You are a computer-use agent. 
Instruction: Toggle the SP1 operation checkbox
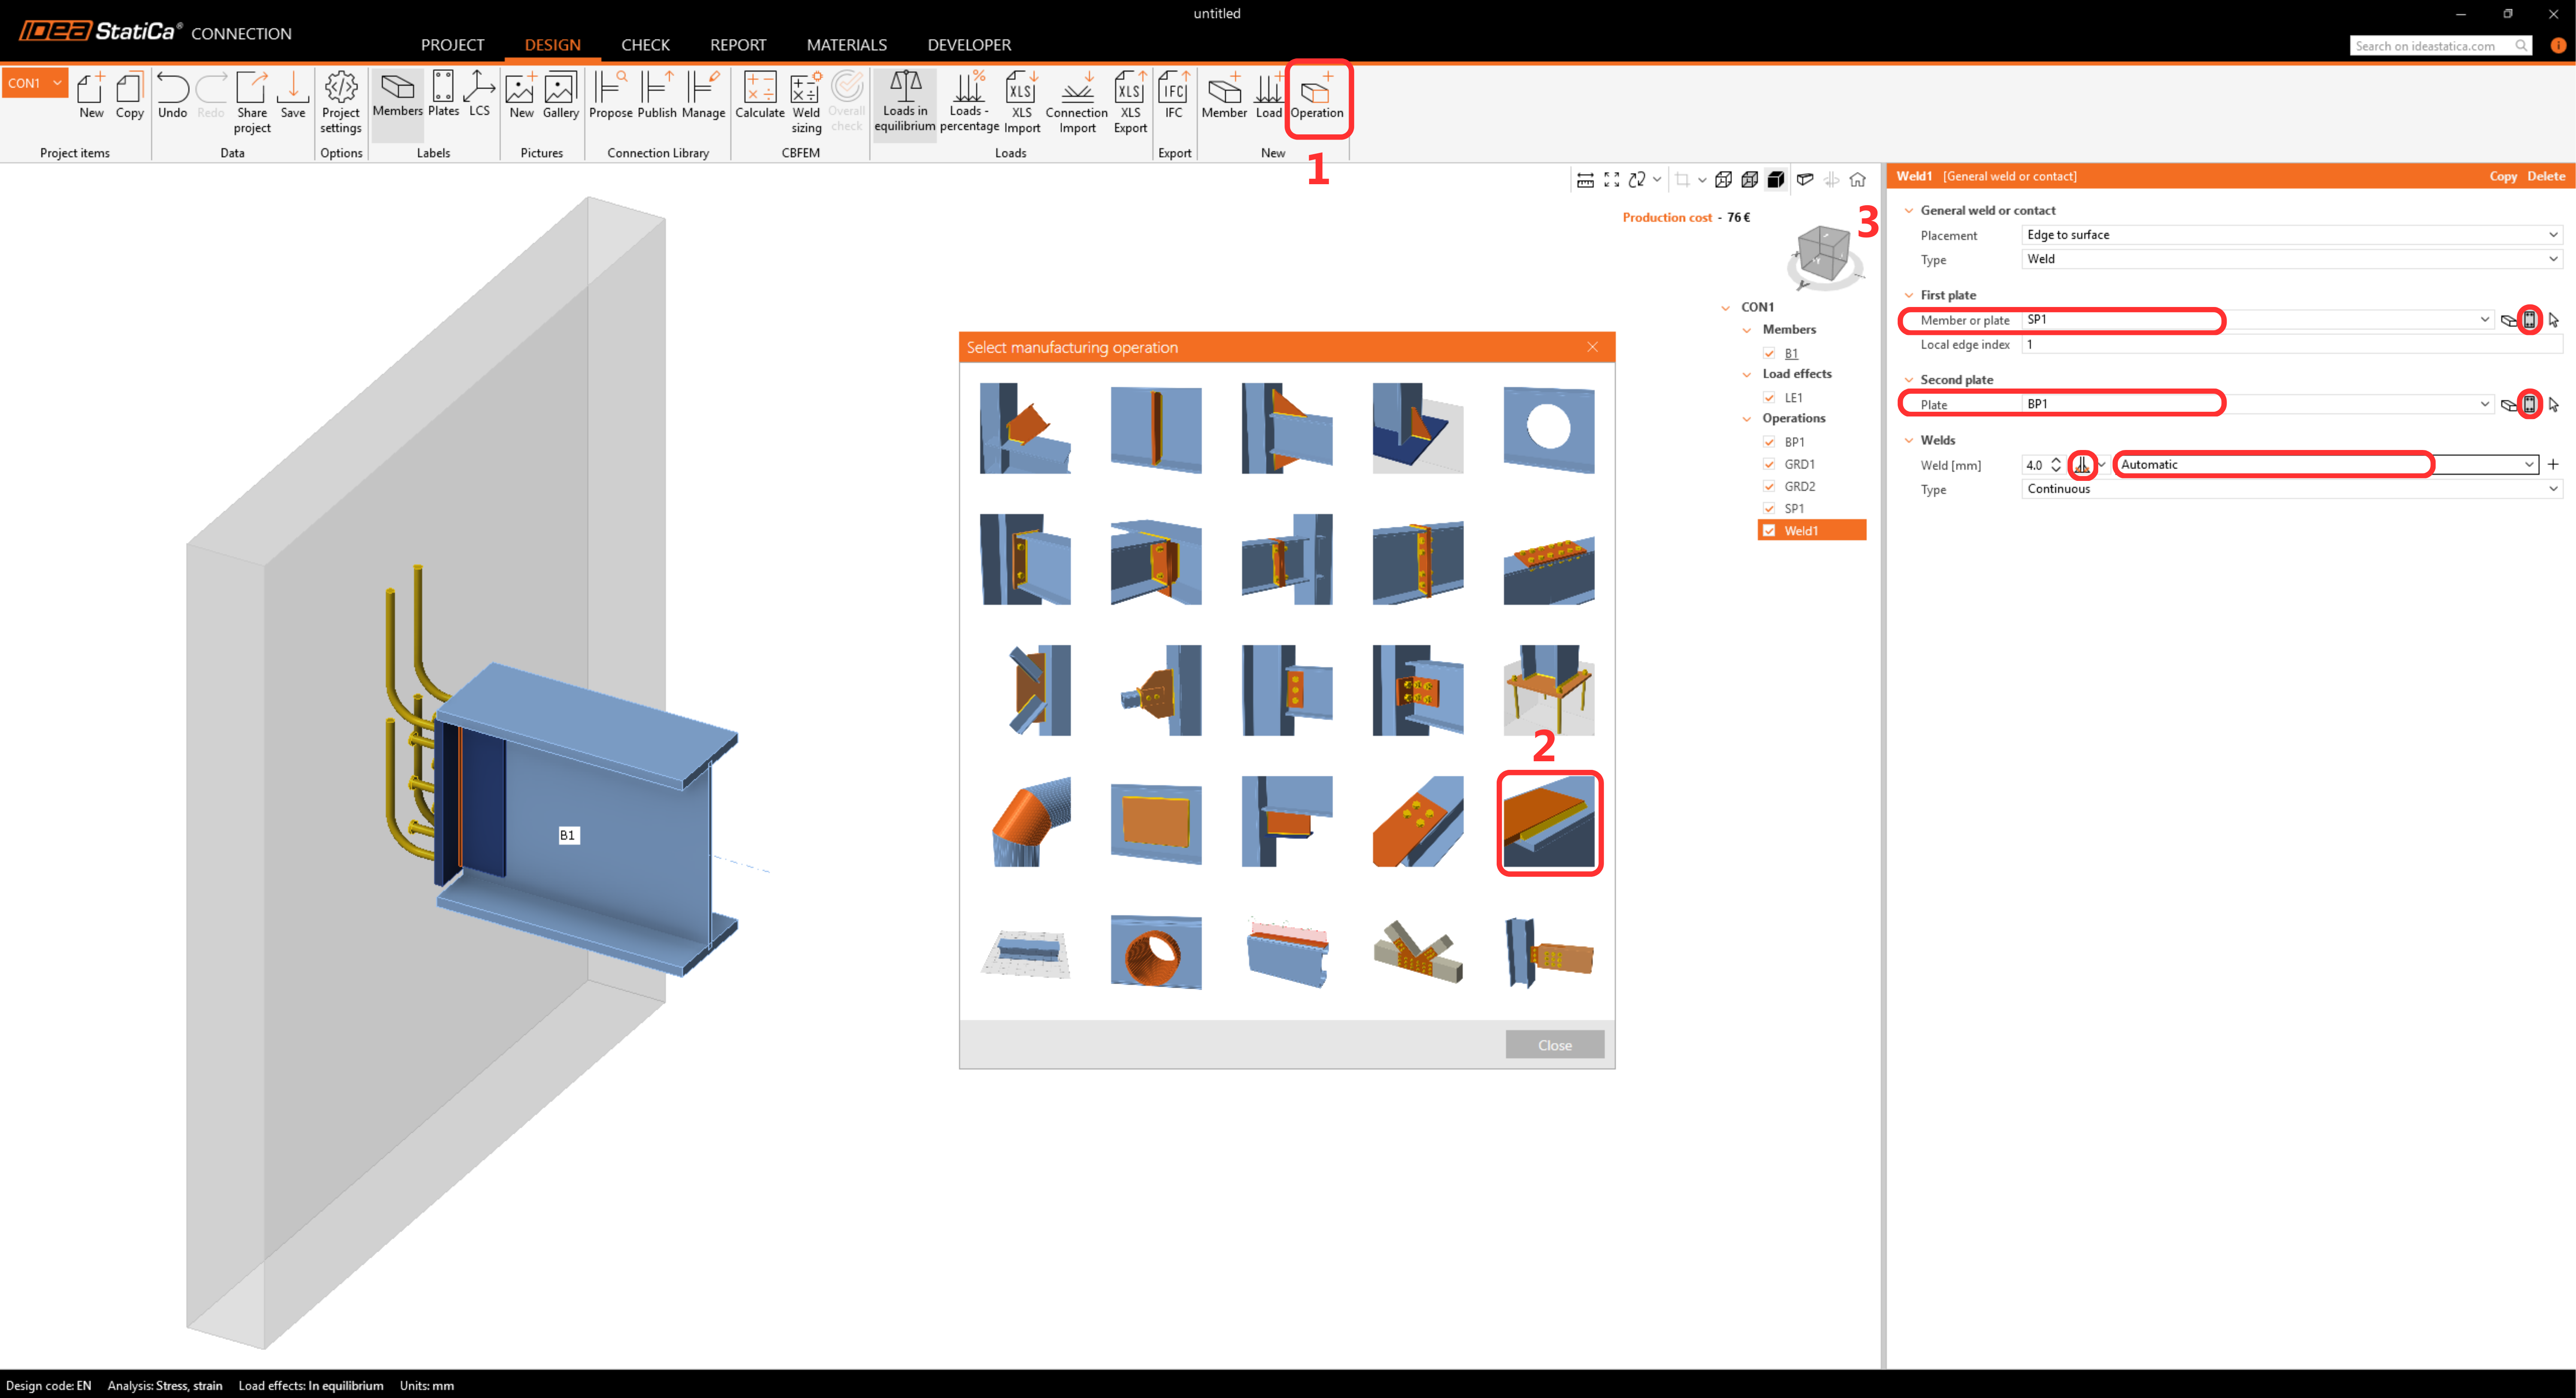click(x=1769, y=508)
